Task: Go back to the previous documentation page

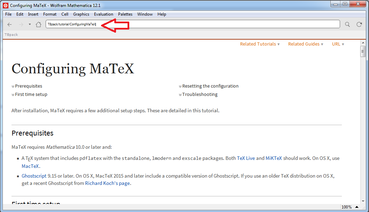Action: point(10,24)
